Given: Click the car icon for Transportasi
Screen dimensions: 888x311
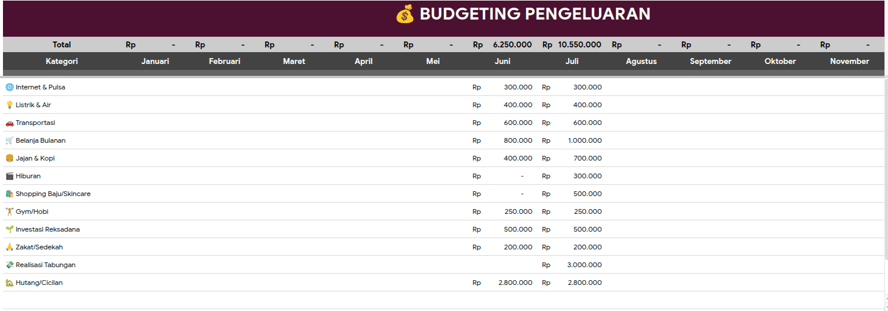Looking at the screenshot, I should (9, 123).
